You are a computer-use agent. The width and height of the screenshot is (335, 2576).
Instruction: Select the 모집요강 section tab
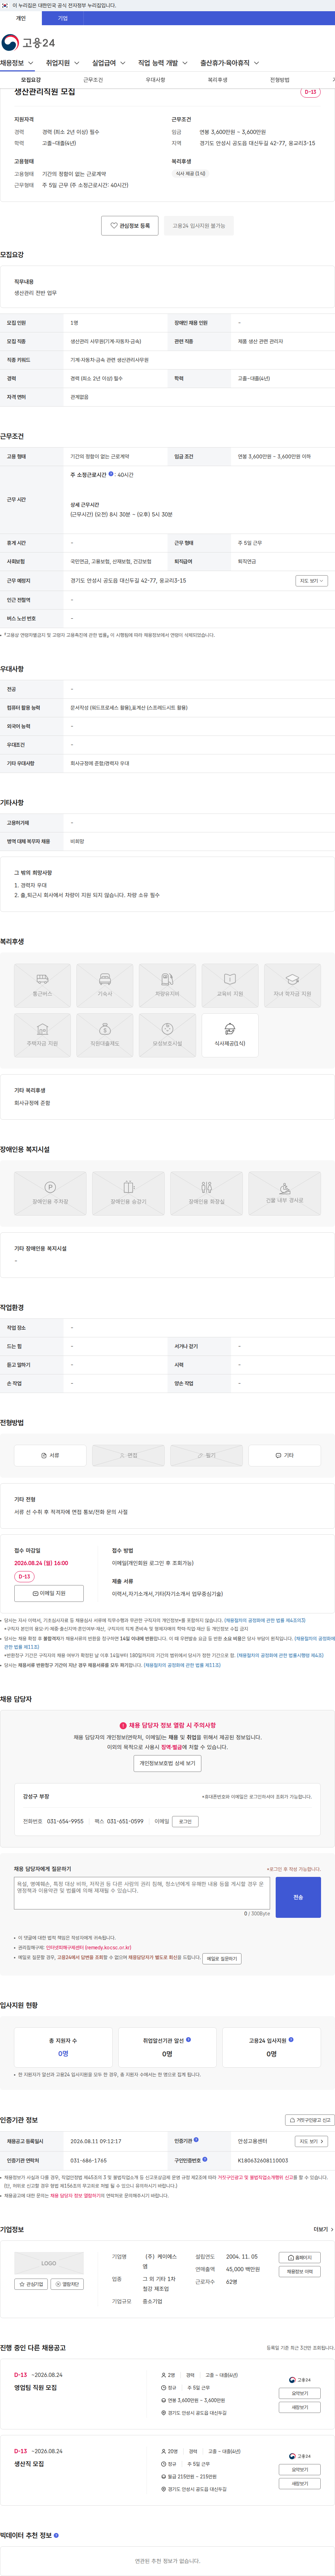[31, 80]
